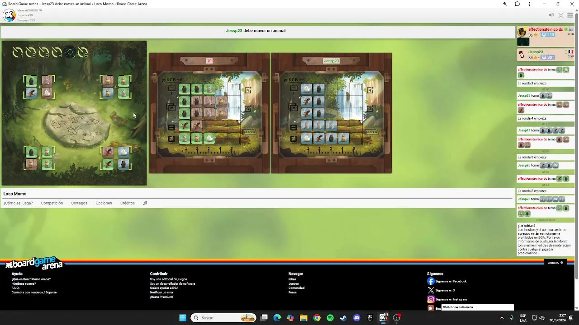Click the ARRIBA back-to-top button
Image resolution: width=579 pixels, height=325 pixels.
pos(555,263)
